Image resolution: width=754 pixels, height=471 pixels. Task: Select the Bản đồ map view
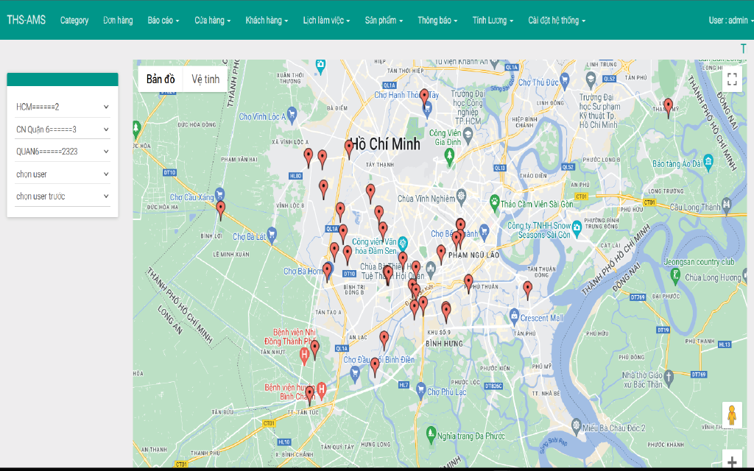[x=161, y=79]
